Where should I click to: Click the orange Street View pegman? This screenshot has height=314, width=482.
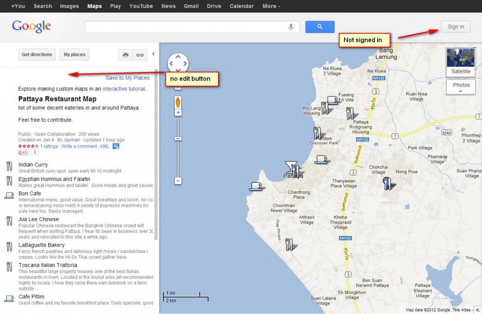pyautogui.click(x=178, y=102)
